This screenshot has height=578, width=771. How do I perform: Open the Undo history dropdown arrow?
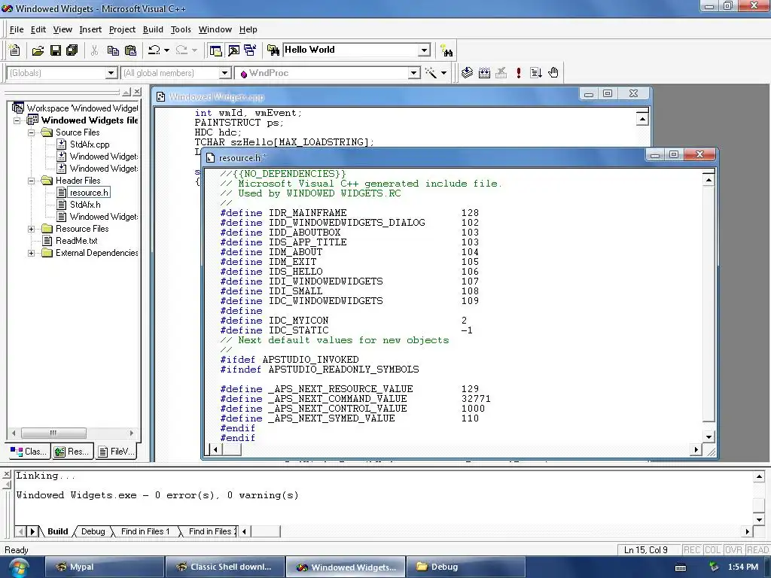[x=166, y=50]
